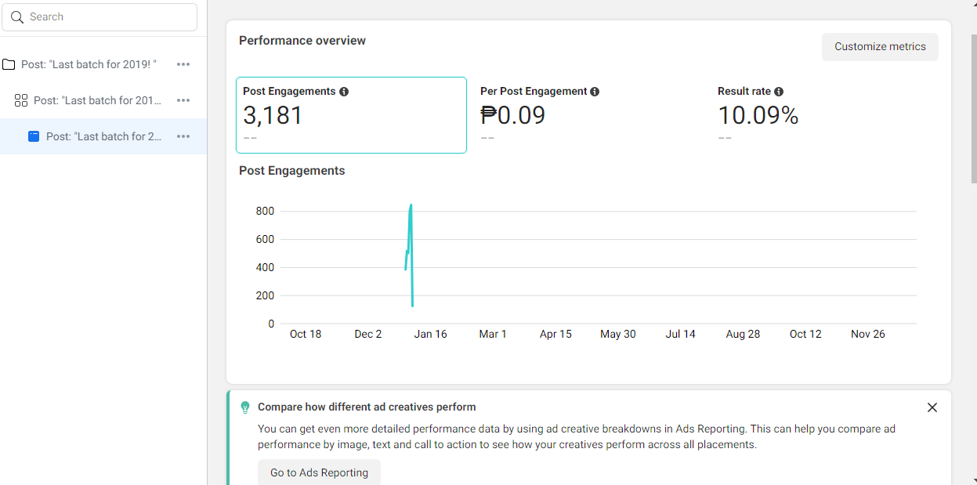Dismiss the ad creatives tip banner

pos(932,407)
